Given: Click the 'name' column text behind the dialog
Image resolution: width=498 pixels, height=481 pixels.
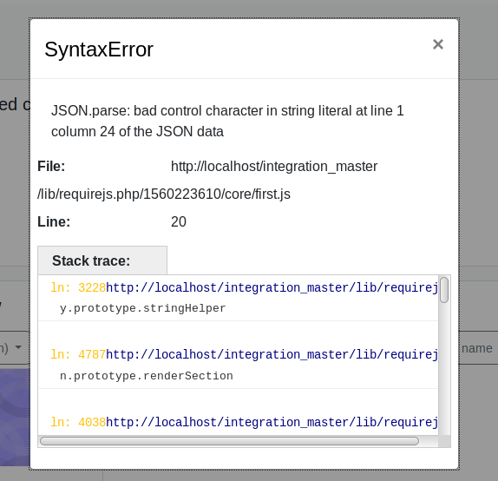Looking at the screenshot, I should 476,348.
